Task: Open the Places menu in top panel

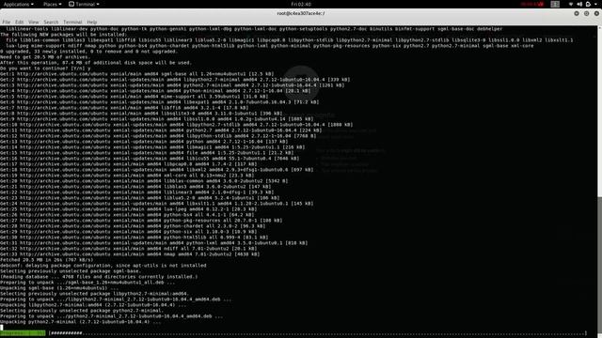Action: (52, 4)
